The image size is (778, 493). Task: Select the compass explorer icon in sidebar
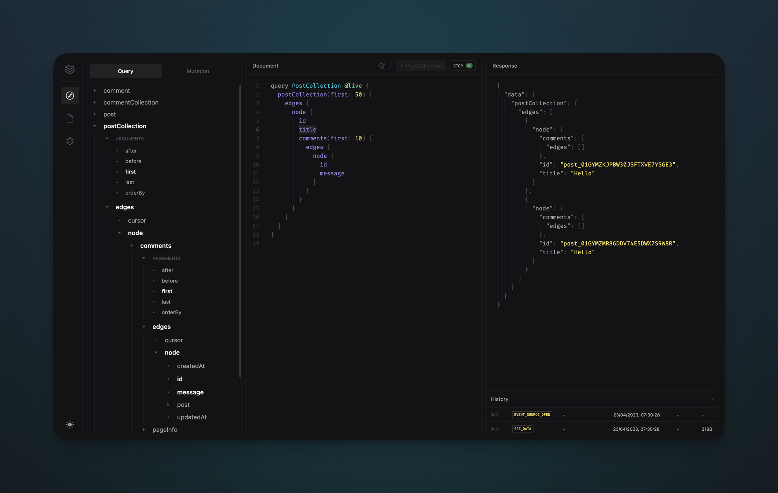70,96
